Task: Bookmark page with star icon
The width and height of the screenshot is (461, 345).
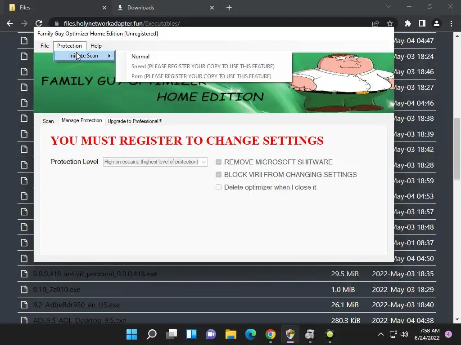Action: coord(390,23)
